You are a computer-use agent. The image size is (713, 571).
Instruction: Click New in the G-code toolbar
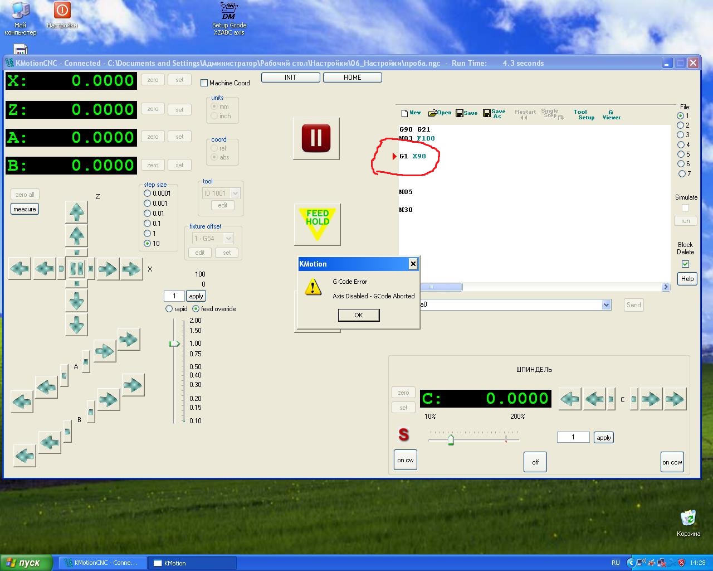[x=411, y=113]
